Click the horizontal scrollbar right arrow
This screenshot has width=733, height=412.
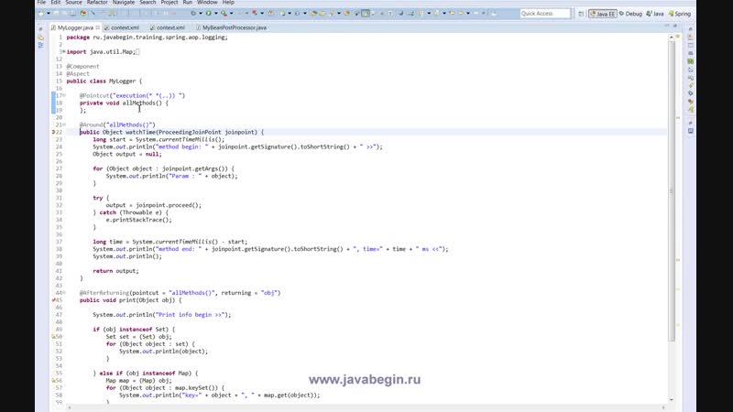tap(663, 407)
